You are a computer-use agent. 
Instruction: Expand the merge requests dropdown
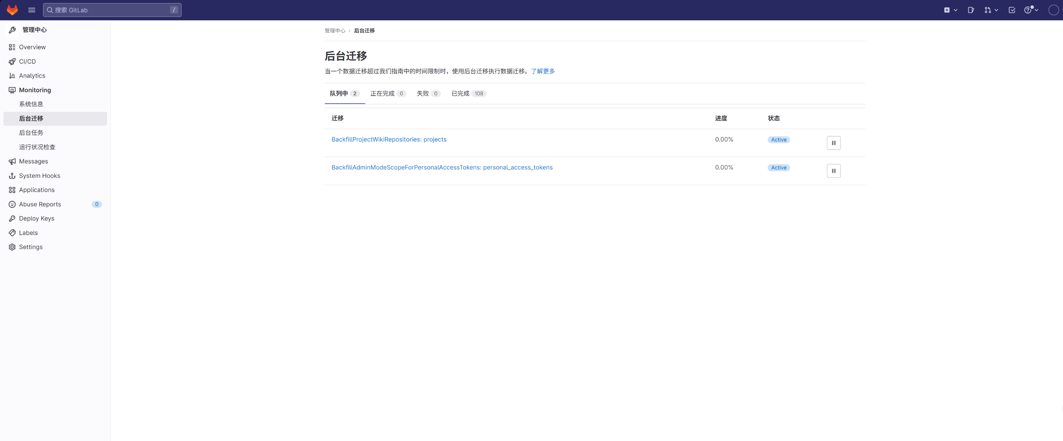[991, 10]
